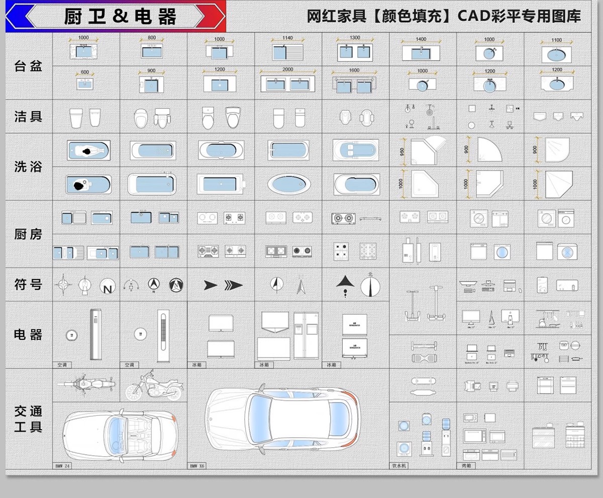This screenshot has width=603, height=498.
Task: Select the side-by-side refrigerator with dispenser
Action: tap(306, 335)
